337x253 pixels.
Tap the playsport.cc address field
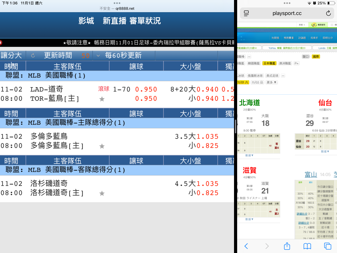(x=287, y=13)
